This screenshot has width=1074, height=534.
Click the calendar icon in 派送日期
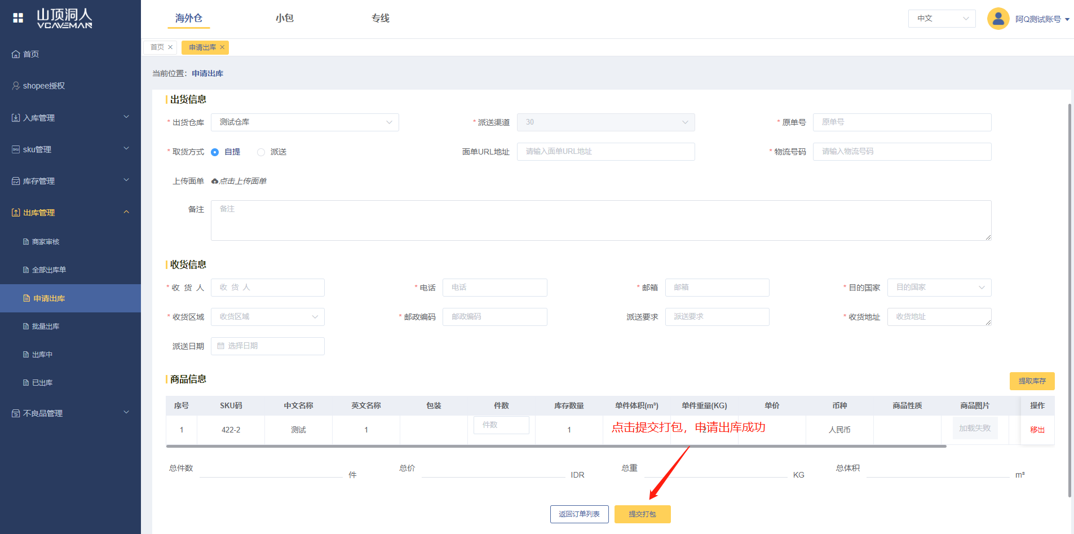(x=221, y=346)
